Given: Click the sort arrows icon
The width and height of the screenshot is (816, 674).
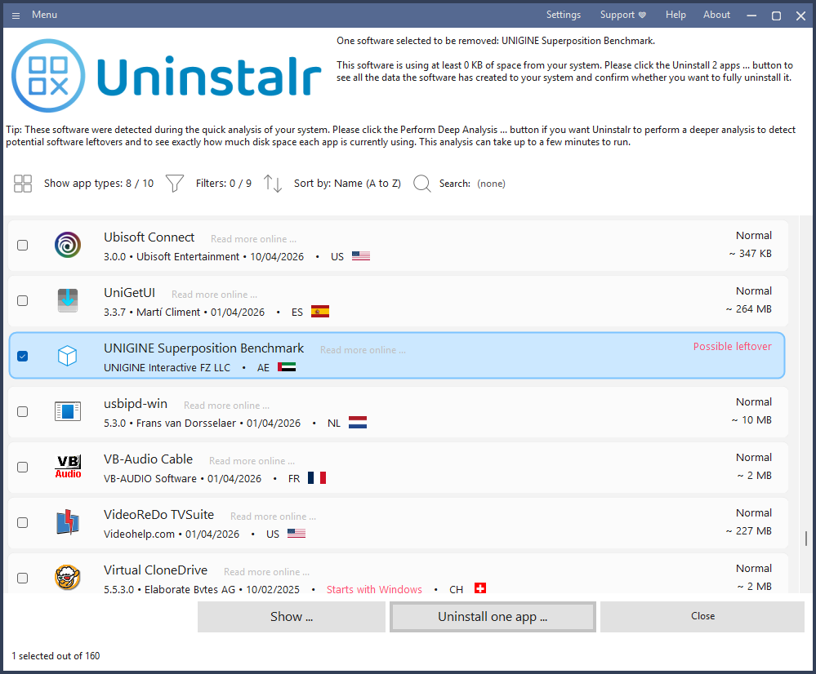Looking at the screenshot, I should click(273, 184).
